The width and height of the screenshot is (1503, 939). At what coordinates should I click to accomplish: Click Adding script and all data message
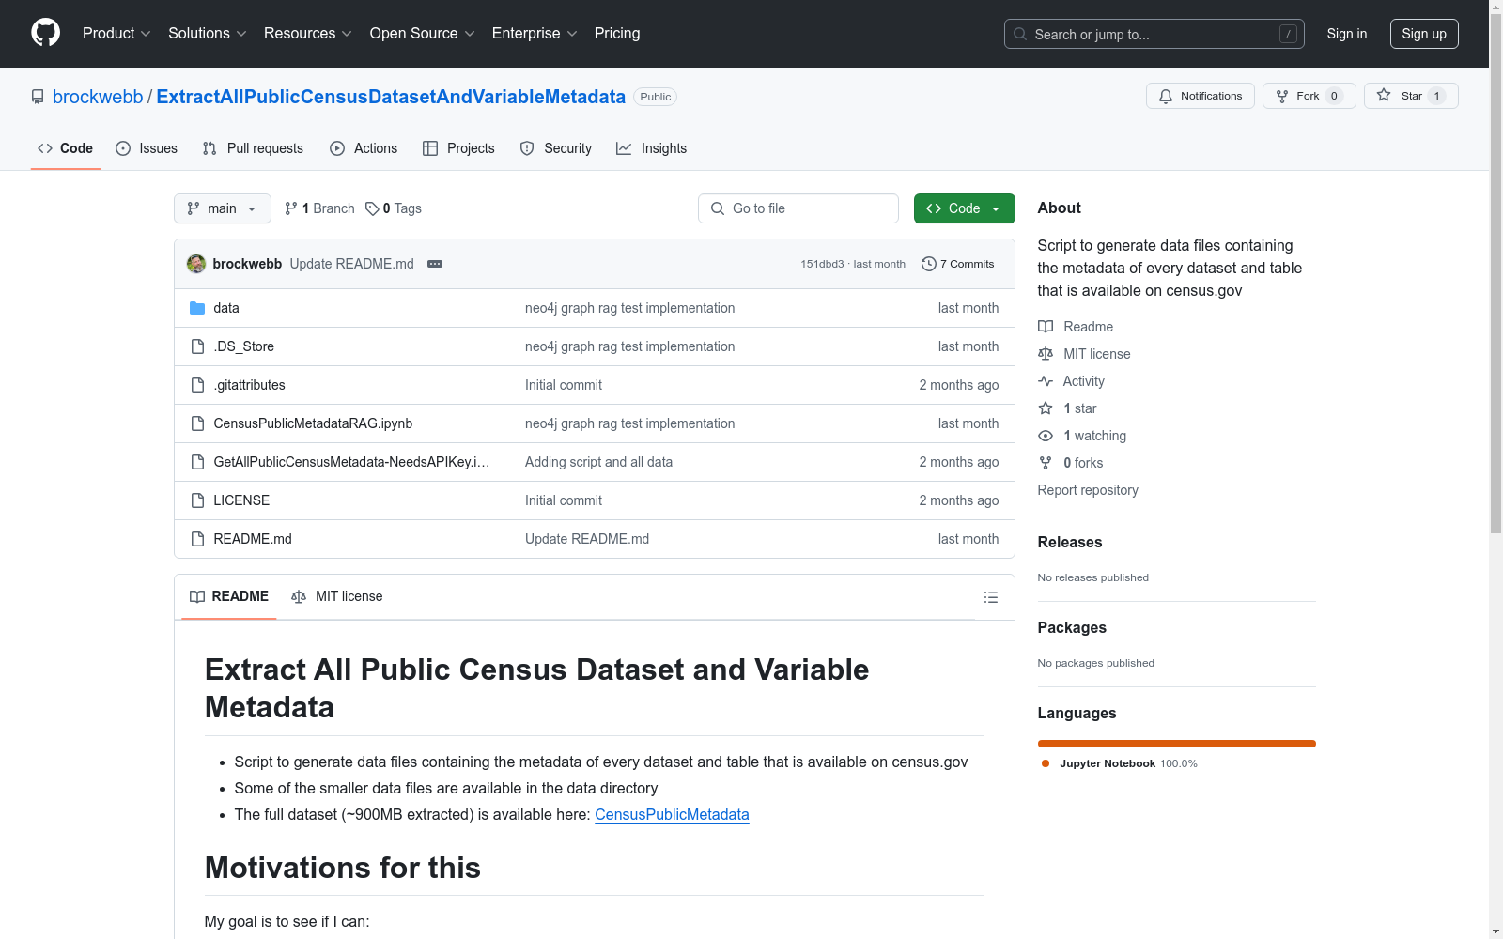598,462
